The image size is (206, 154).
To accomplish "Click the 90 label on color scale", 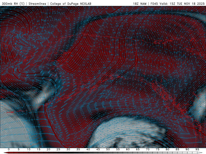I will point(187,149).
